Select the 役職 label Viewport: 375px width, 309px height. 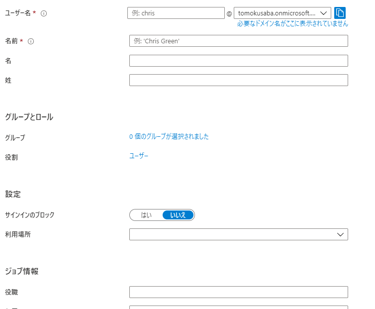[x=11, y=292]
